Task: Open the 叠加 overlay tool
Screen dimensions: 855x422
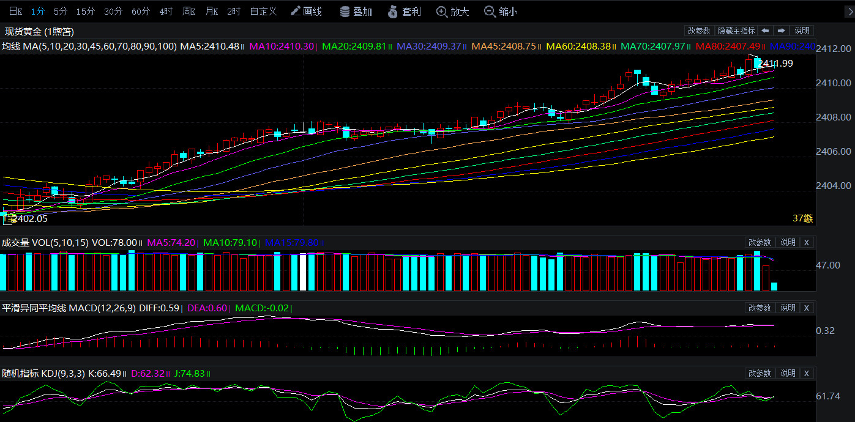Action: 356,12
